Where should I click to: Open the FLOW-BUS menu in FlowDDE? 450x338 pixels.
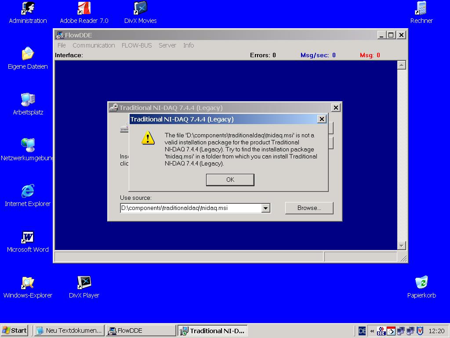[137, 45]
